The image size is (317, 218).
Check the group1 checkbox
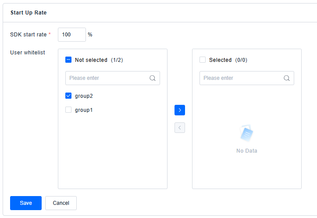click(68, 110)
